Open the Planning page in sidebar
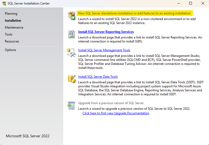209x145 pixels. point(11,14)
